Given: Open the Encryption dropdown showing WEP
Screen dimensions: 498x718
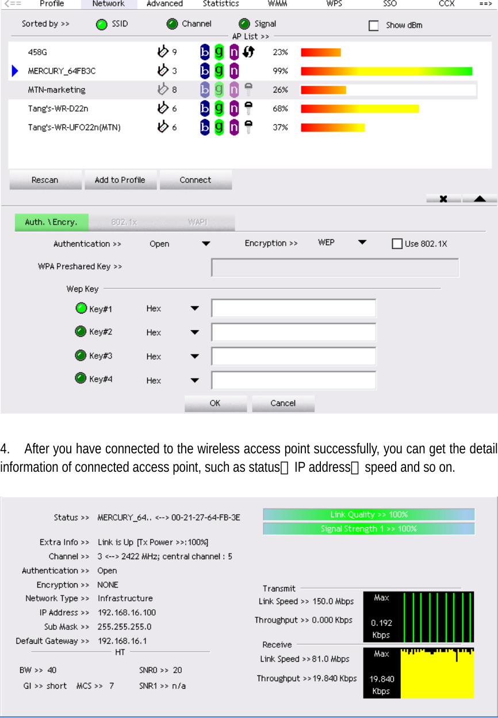Looking at the screenshot, I should pyautogui.click(x=362, y=243).
